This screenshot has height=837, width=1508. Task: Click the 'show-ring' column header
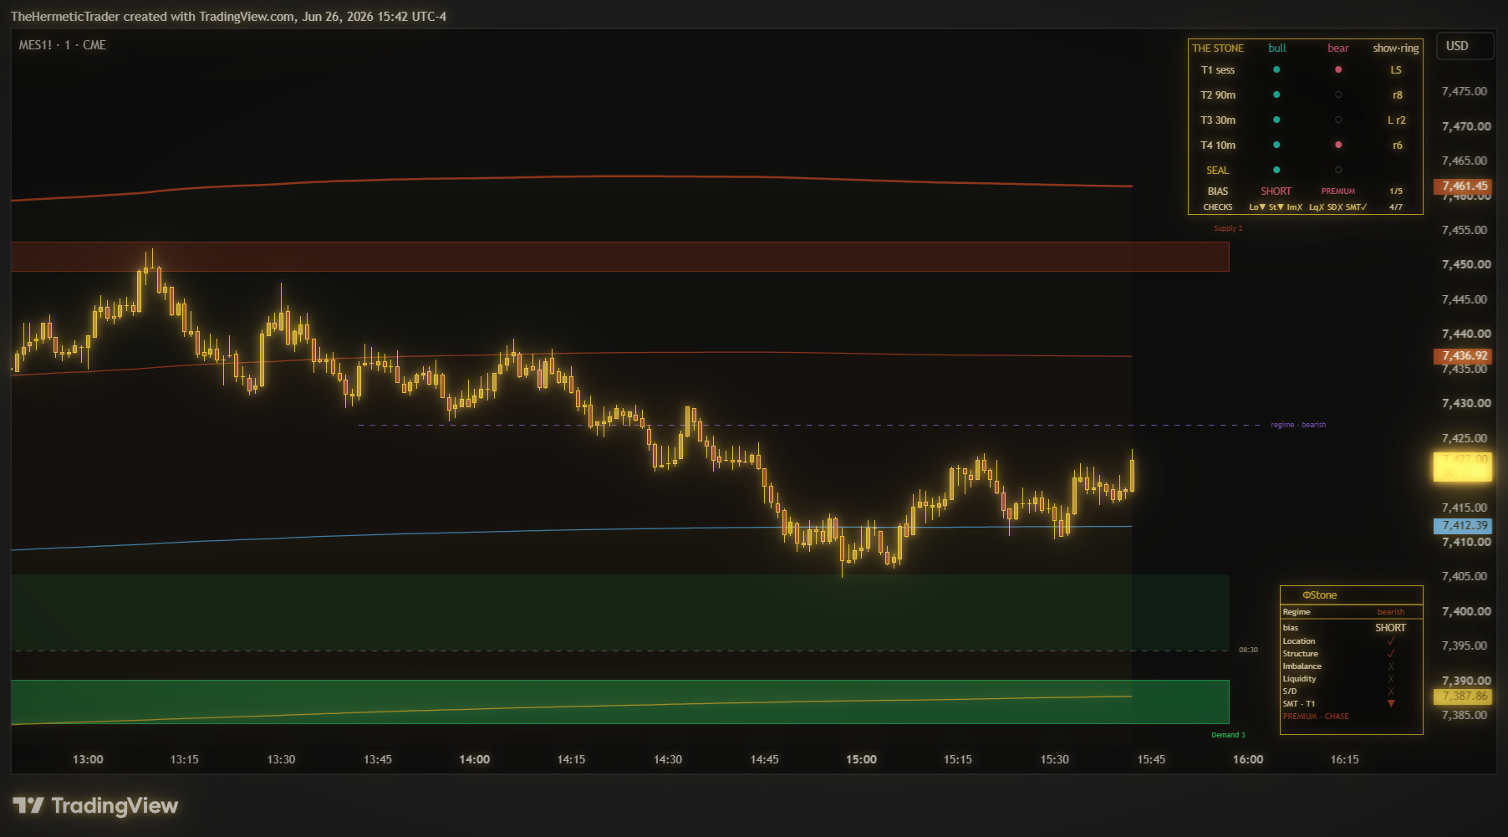tap(1396, 48)
